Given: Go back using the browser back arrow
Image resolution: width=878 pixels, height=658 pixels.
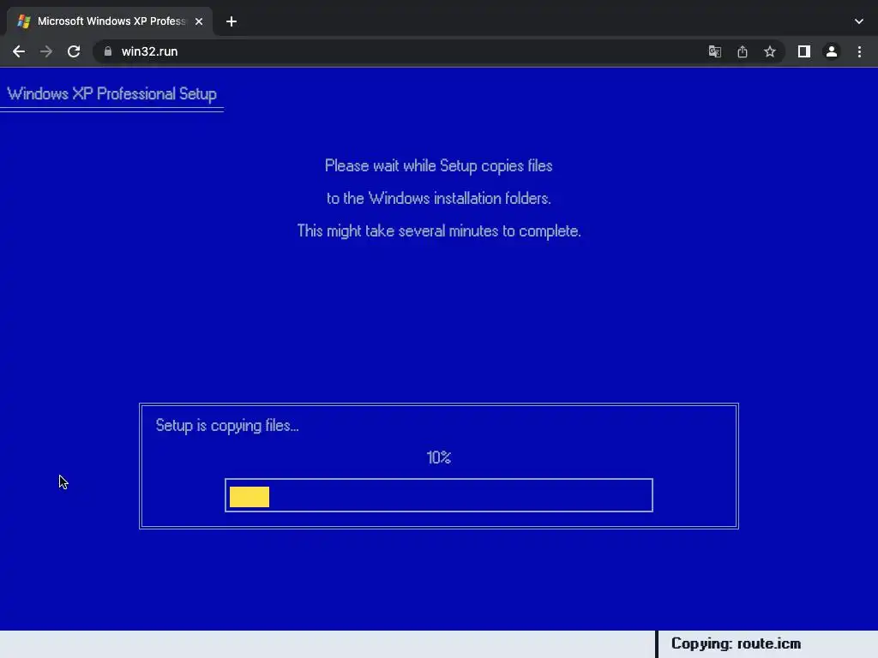Looking at the screenshot, I should tap(19, 51).
